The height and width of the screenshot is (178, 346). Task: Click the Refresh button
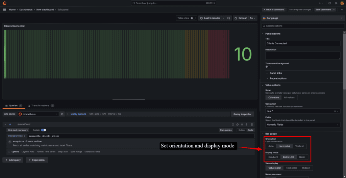click(x=241, y=18)
